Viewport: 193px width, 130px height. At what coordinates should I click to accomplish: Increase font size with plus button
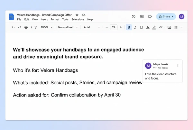click(x=121, y=27)
